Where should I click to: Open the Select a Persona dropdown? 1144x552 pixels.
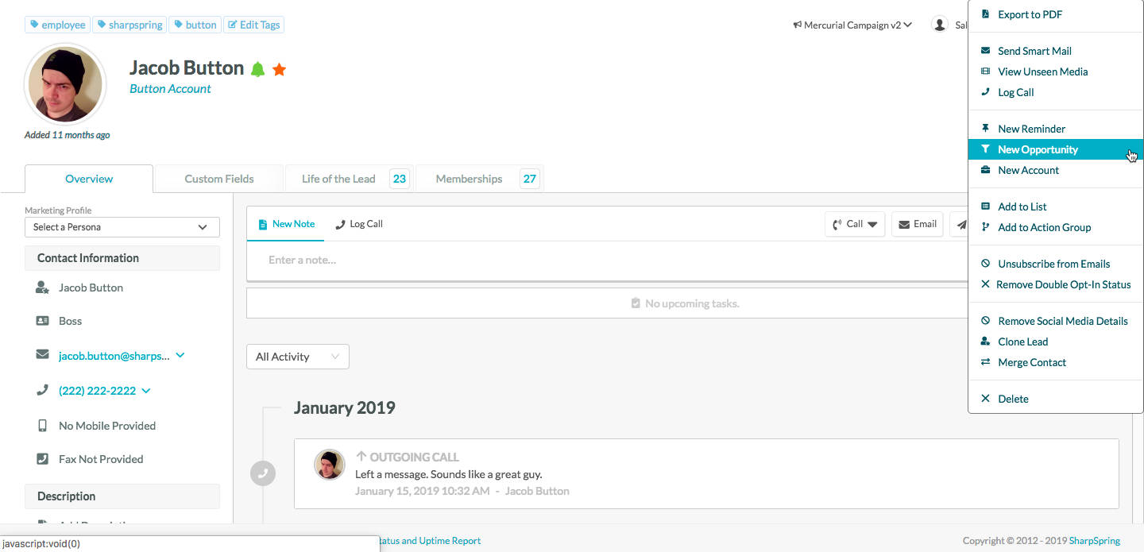(x=122, y=227)
